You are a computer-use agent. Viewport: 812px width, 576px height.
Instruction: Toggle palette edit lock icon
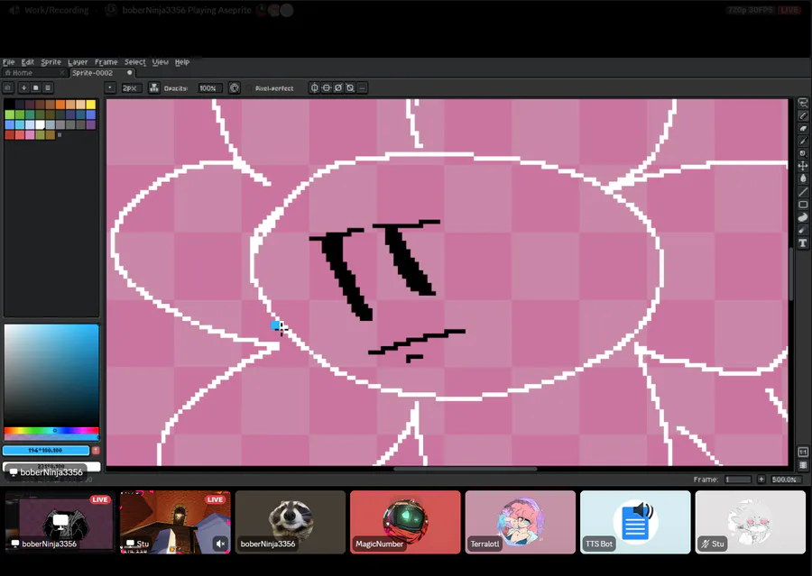click(x=8, y=88)
